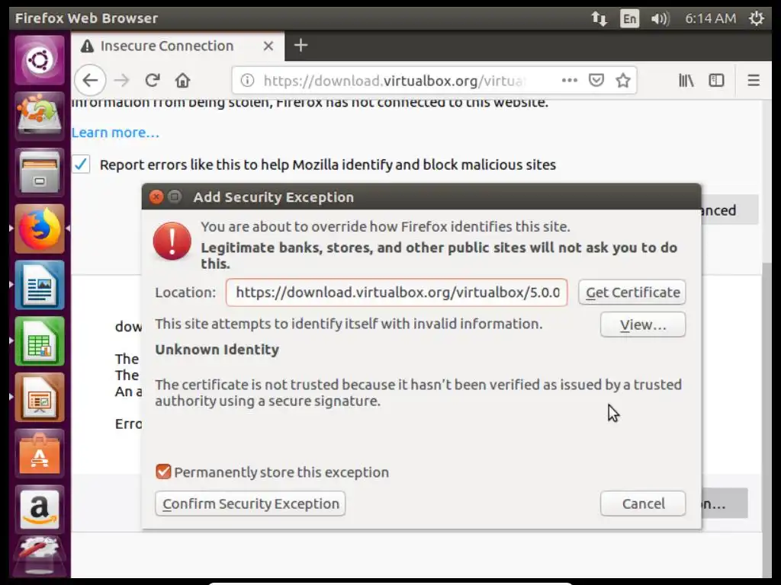This screenshot has width=781, height=585.
Task: Click the forward navigation arrow
Action: (121, 80)
